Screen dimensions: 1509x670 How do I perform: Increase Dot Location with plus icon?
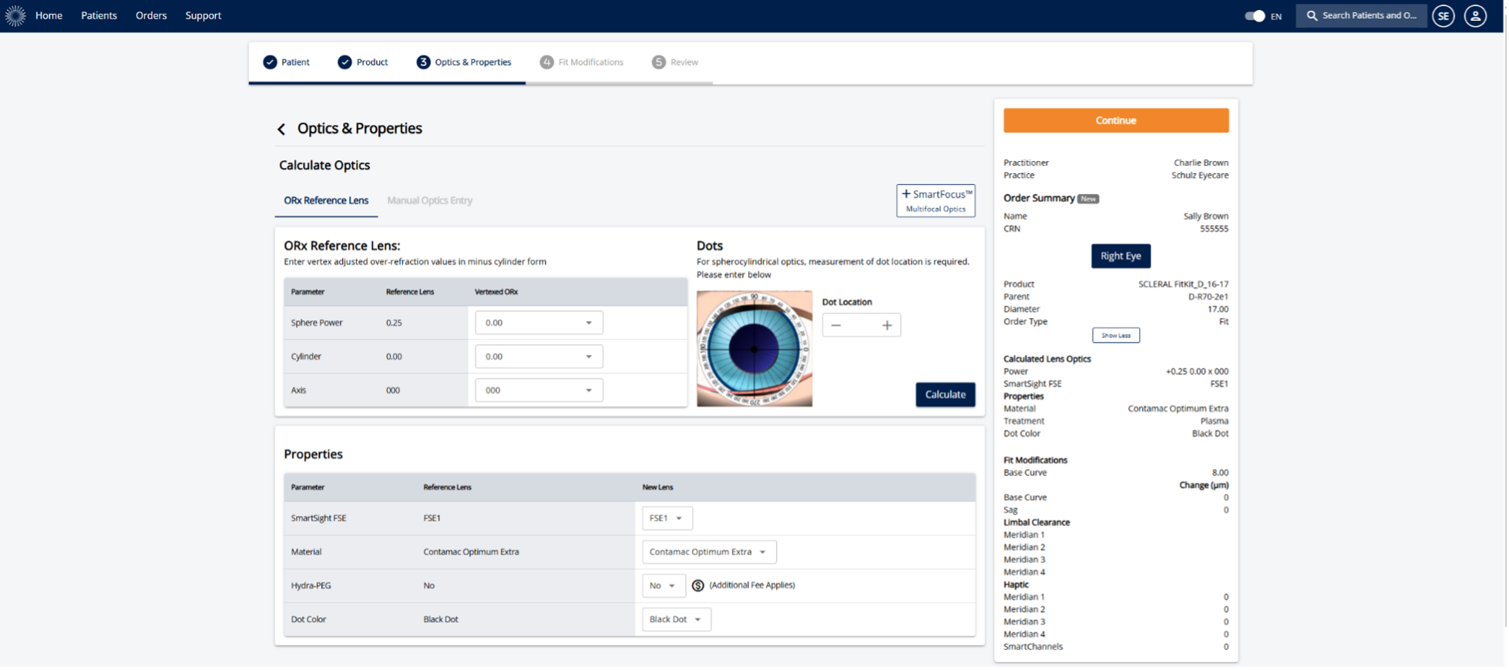tap(887, 325)
